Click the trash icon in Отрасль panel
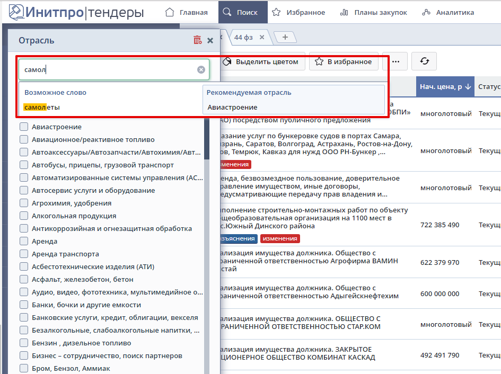Image resolution: width=501 pixels, height=374 pixels. coord(198,40)
